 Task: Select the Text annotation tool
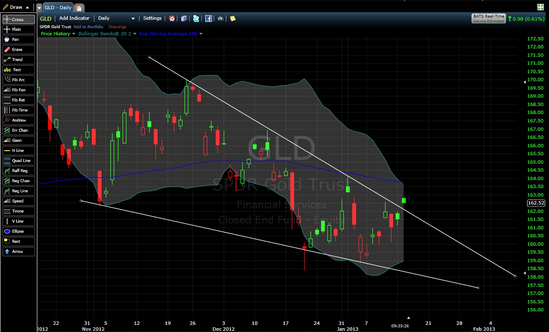point(18,70)
